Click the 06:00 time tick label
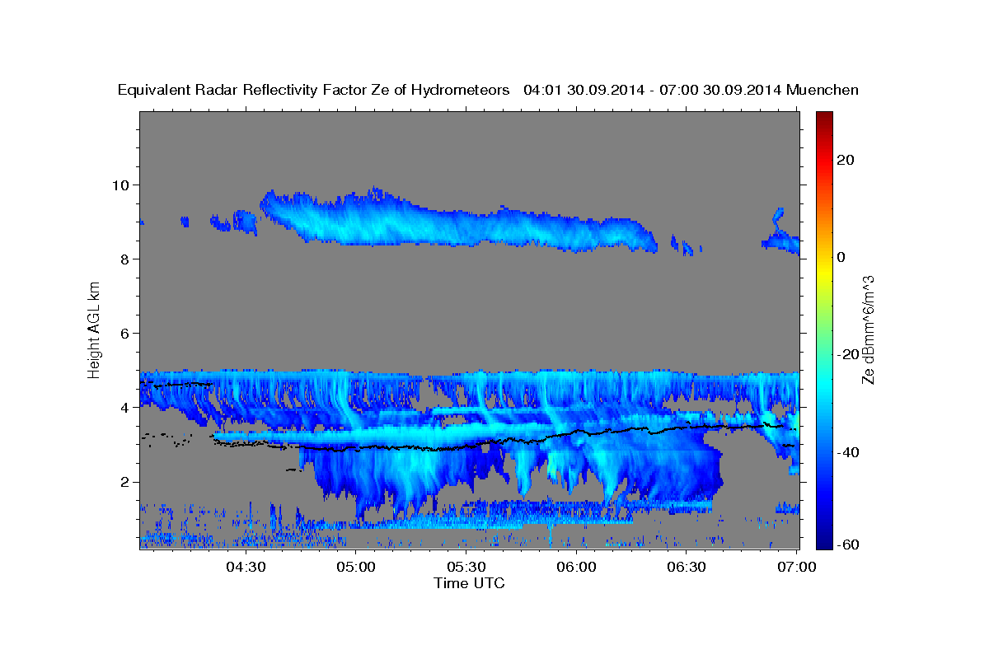The image size is (989, 659). [x=576, y=568]
